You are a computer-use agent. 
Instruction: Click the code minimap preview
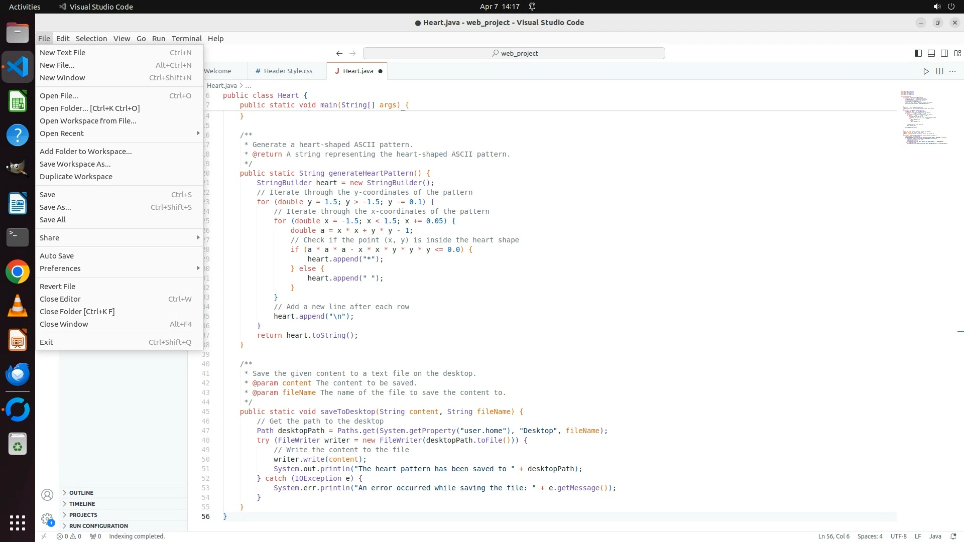click(923, 118)
